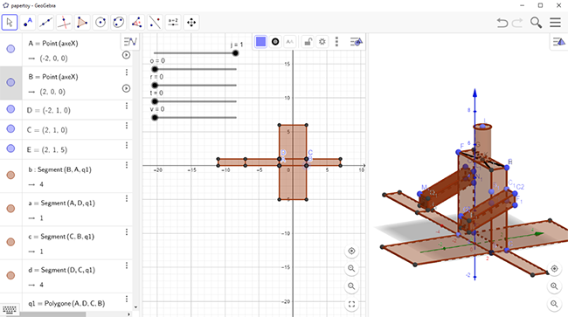This screenshot has width=568, height=317.
Task: Open the main hamburger menu
Action: (x=555, y=23)
